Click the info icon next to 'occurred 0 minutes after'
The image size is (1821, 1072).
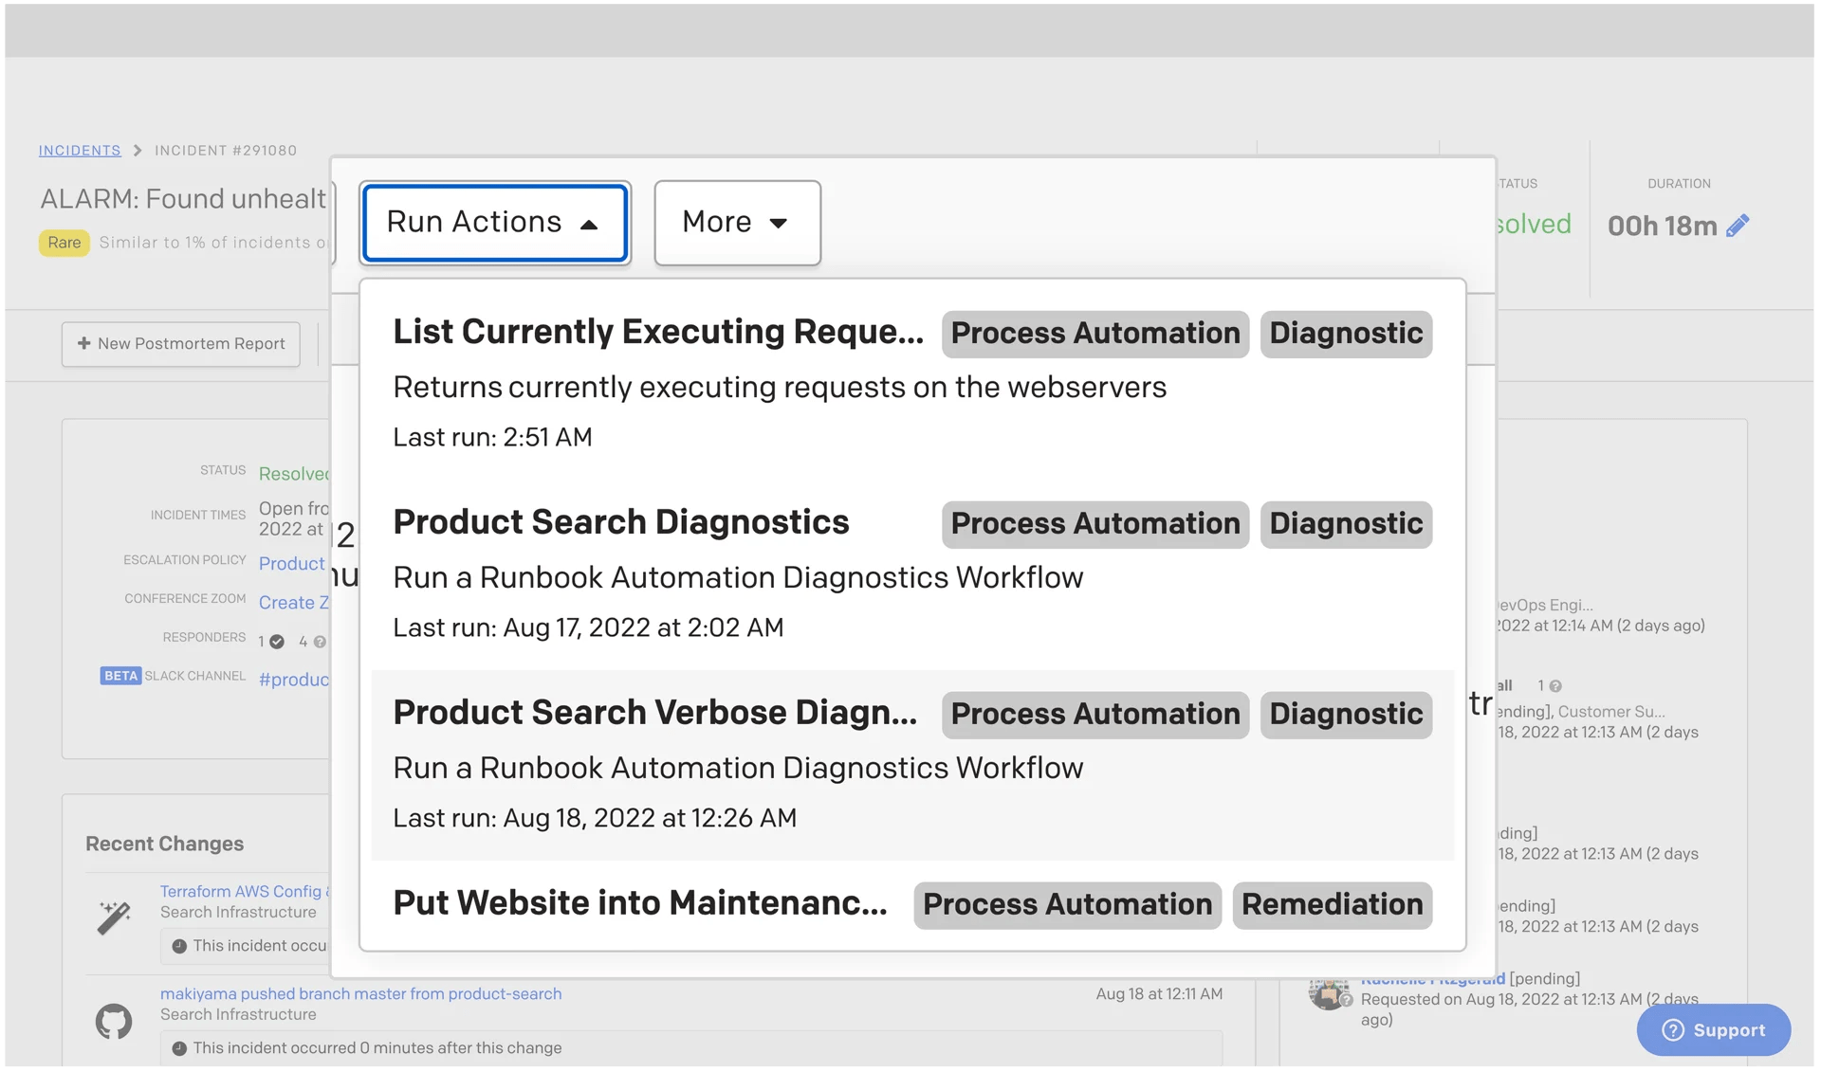[x=179, y=1047]
